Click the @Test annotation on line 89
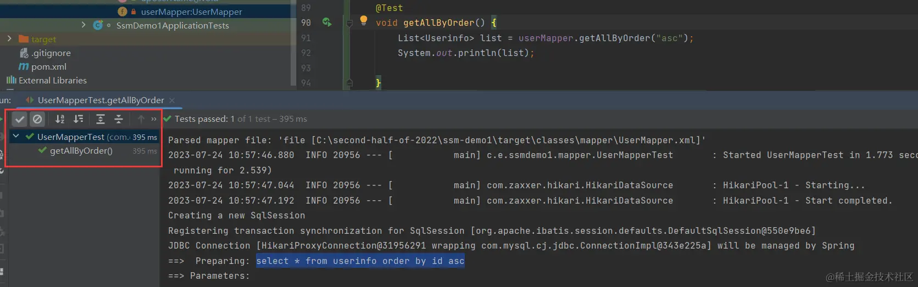This screenshot has width=918, height=287. [390, 8]
